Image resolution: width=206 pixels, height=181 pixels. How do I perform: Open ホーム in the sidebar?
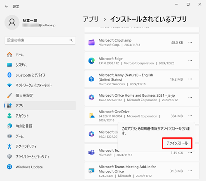click(x=40, y=55)
